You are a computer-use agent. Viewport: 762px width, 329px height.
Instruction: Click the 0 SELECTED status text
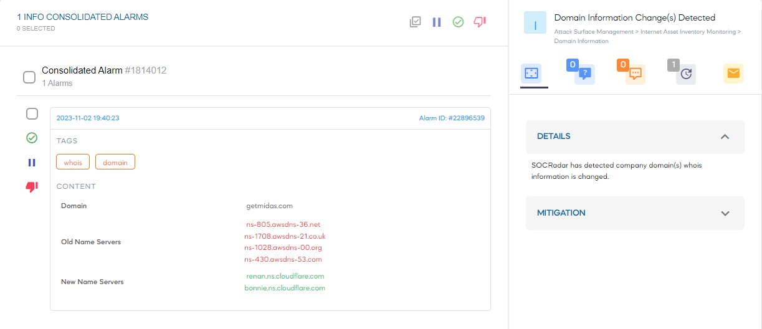pos(36,29)
